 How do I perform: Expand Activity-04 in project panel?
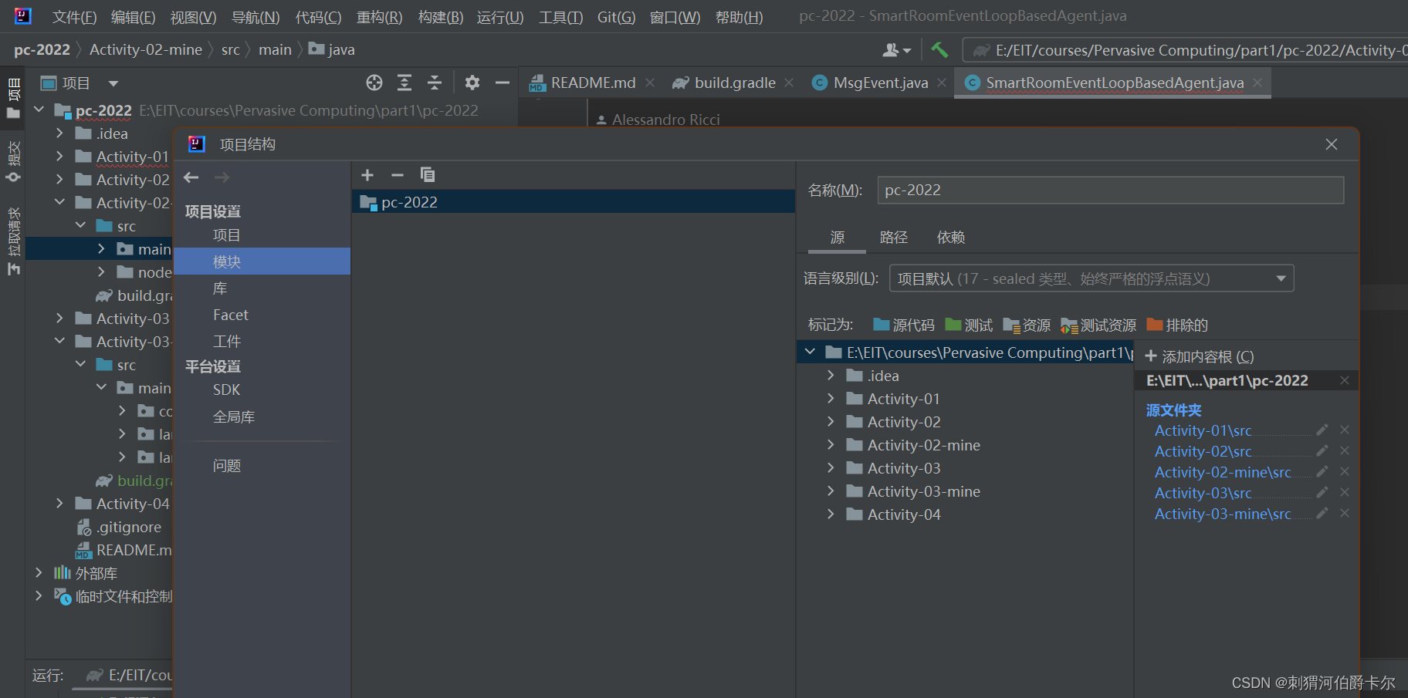[x=59, y=504]
